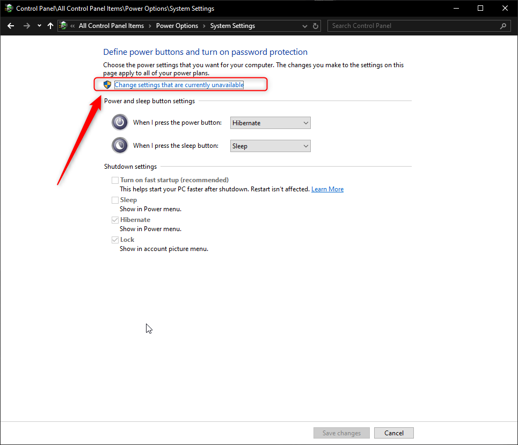The width and height of the screenshot is (518, 445).
Task: Maximize the System Settings window
Action: [x=480, y=8]
